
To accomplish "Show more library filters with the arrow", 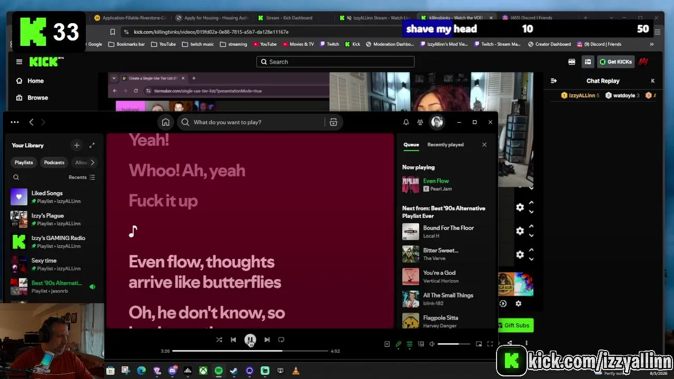I will pyautogui.click(x=93, y=163).
